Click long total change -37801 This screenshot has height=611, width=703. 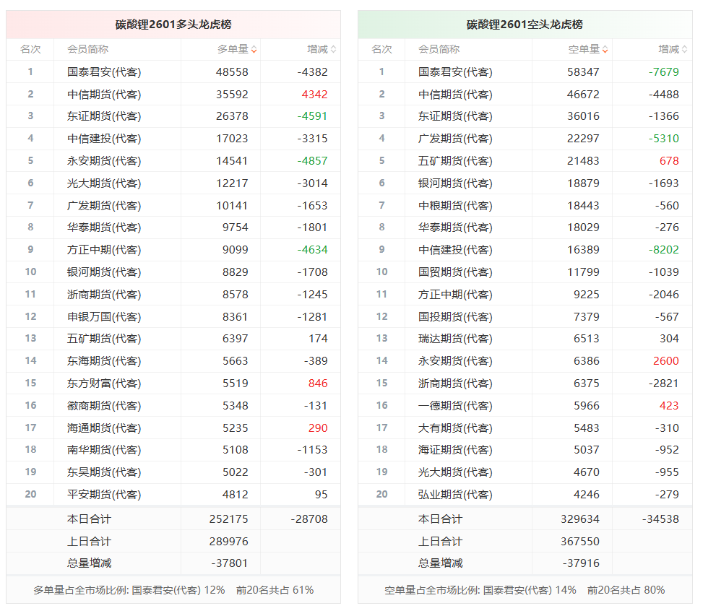tap(230, 563)
